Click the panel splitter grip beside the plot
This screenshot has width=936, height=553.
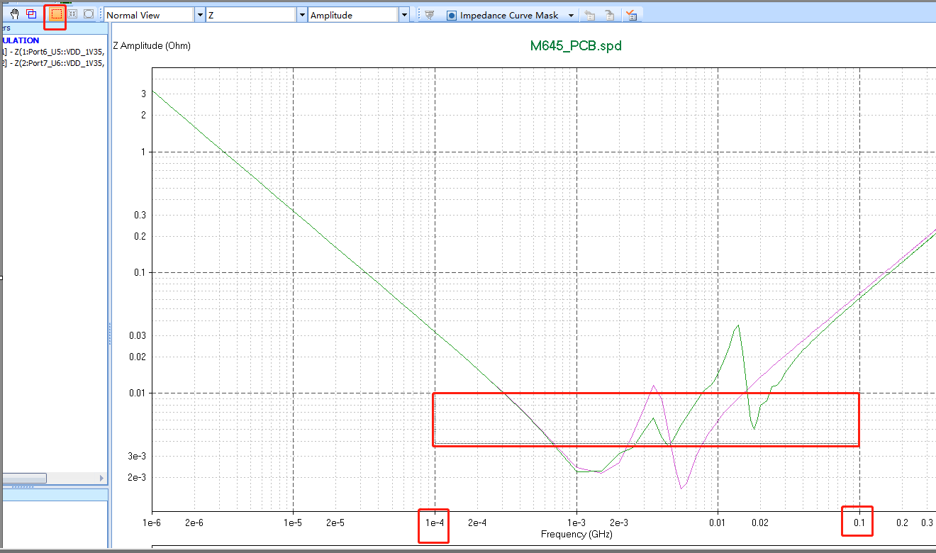pyautogui.click(x=109, y=333)
